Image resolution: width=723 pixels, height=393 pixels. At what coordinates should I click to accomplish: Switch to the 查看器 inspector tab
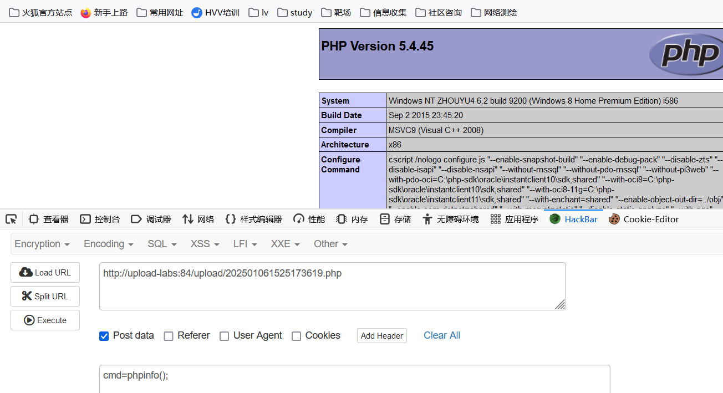48,219
